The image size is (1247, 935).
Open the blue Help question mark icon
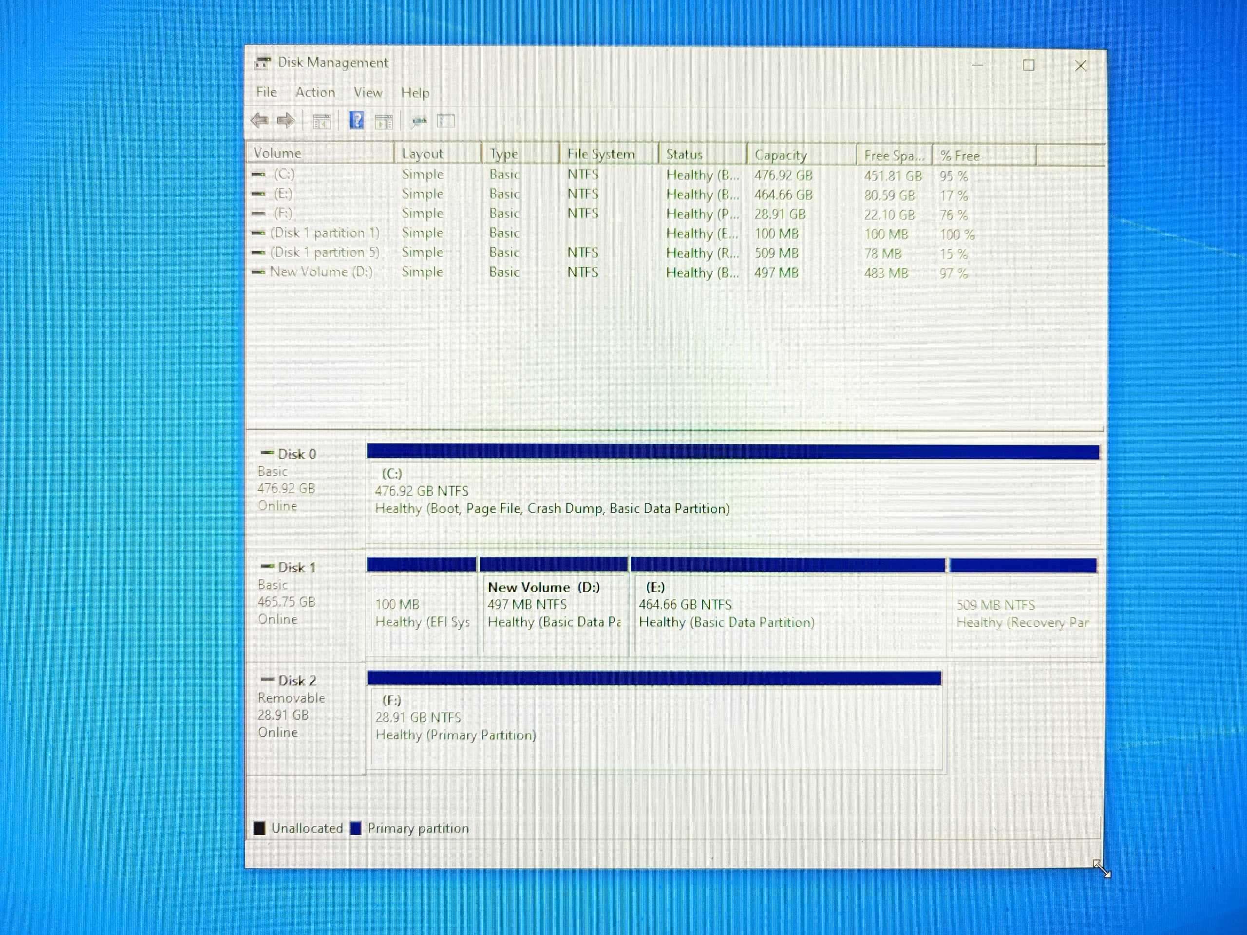(x=356, y=120)
